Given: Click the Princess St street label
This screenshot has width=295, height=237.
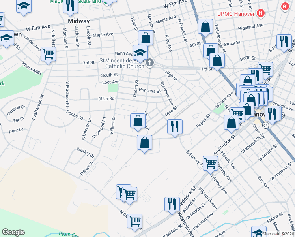Looking at the screenshot, I should click(150, 90).
